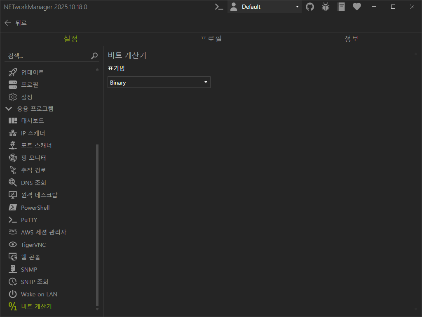The height and width of the screenshot is (317, 422).
Task: Select 웹 콘솔 settings entry
Action: pyautogui.click(x=52, y=257)
